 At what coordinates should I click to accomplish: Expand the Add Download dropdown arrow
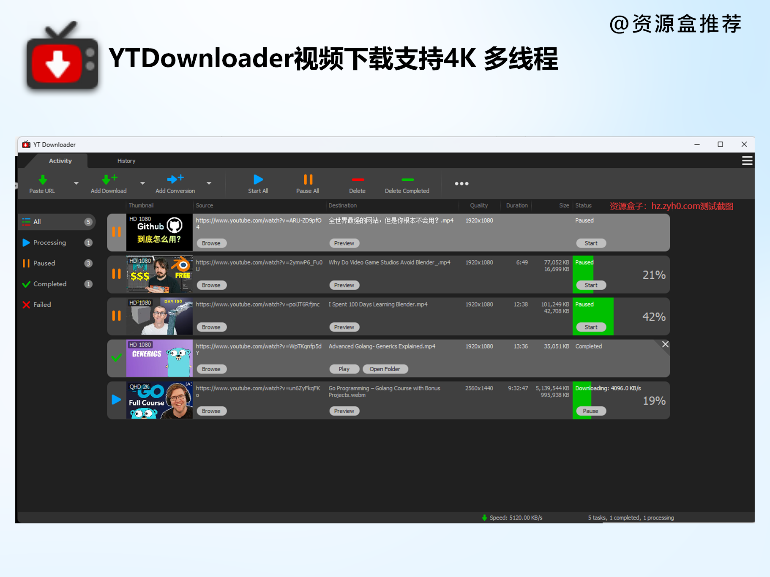tap(142, 183)
